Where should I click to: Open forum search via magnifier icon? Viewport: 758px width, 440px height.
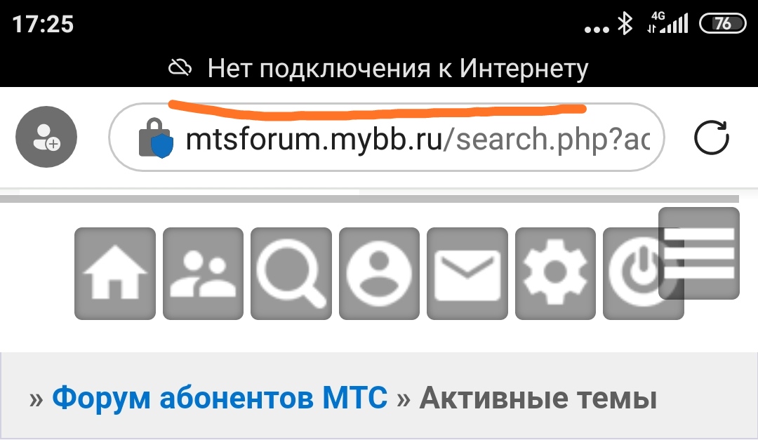click(291, 274)
